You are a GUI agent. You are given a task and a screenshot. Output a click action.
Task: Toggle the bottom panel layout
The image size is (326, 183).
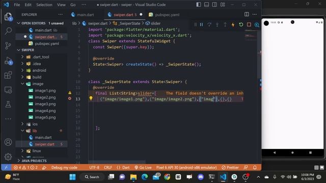pos(206,5)
